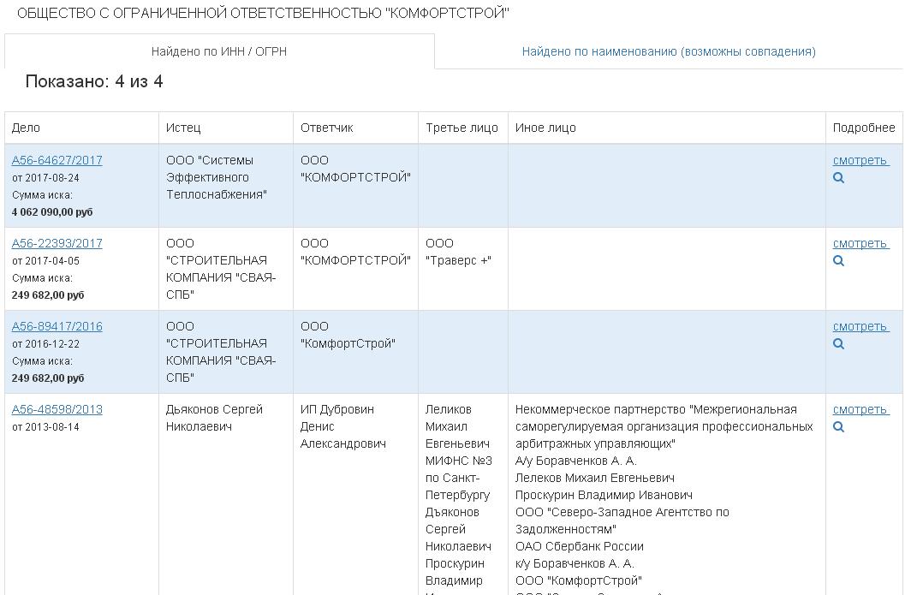Click смотреть link for case A56-22393/2017
The image size is (923, 595).
860,243
